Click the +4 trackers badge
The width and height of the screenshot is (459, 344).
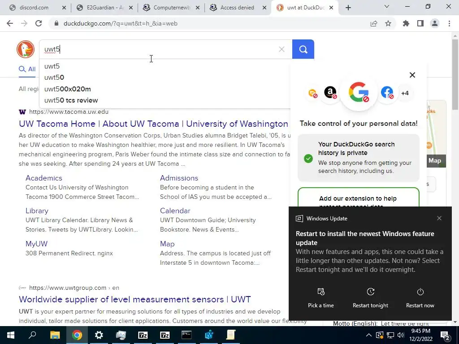(405, 93)
